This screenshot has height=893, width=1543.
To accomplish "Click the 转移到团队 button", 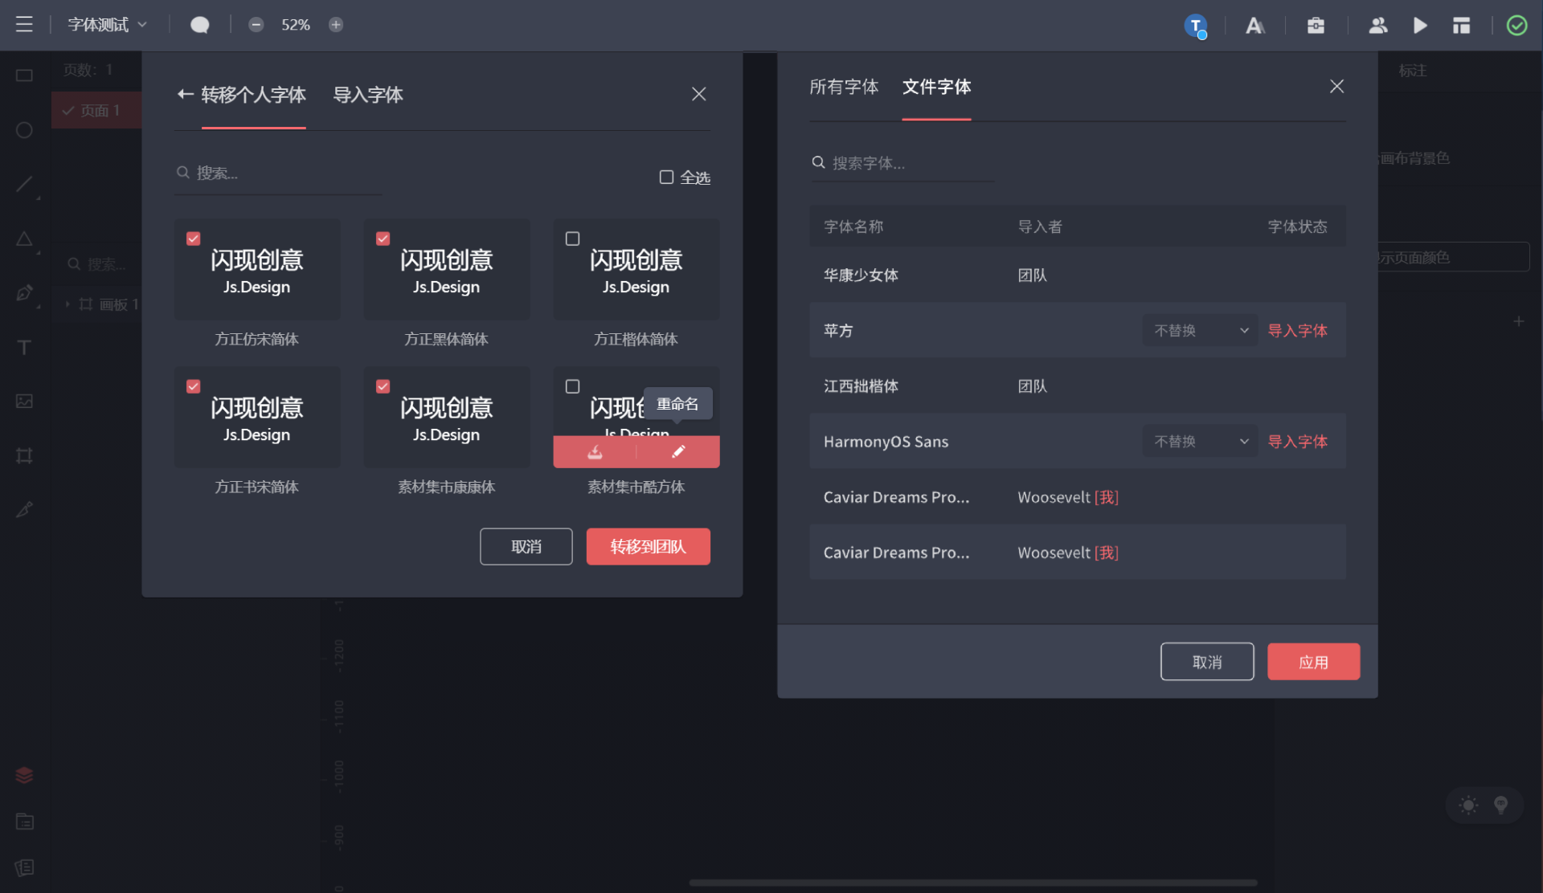I will coord(648,547).
